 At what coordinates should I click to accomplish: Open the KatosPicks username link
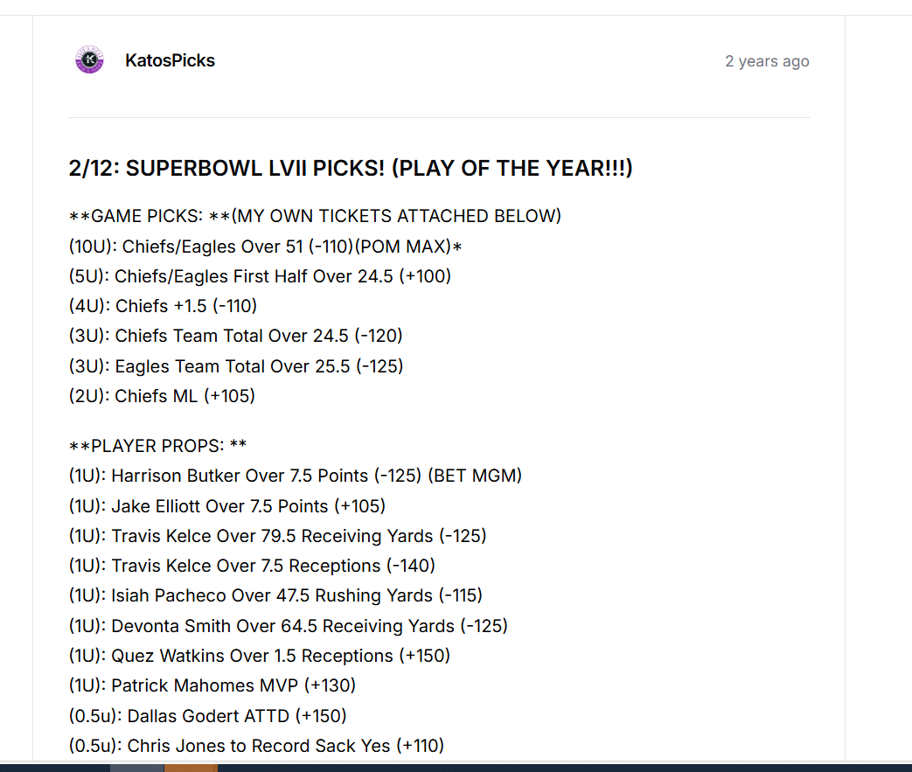(170, 60)
